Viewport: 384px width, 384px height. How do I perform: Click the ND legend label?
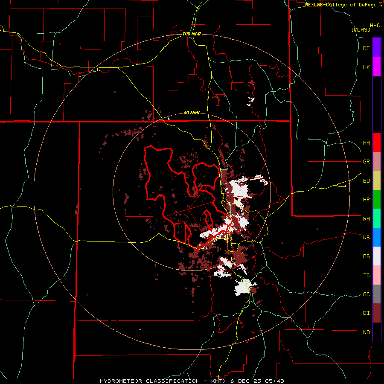tap(366, 332)
